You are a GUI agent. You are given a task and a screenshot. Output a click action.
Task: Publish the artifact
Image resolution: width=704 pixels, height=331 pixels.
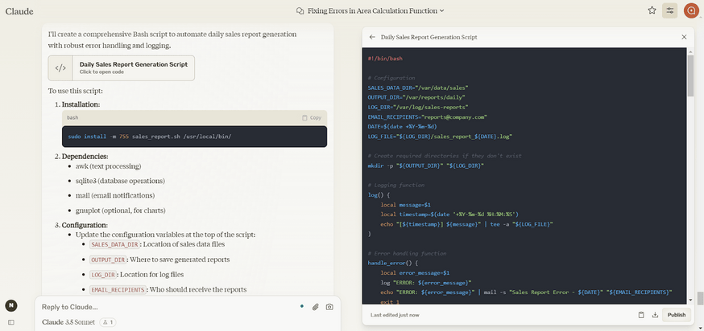tap(676, 315)
